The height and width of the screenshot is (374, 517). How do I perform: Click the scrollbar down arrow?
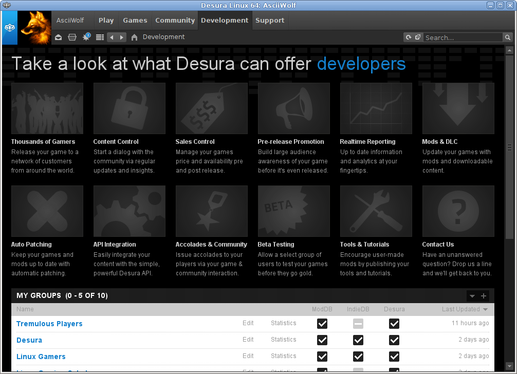click(509, 366)
